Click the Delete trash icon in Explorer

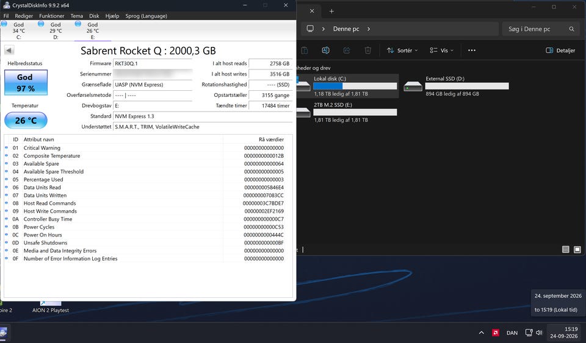pos(367,51)
